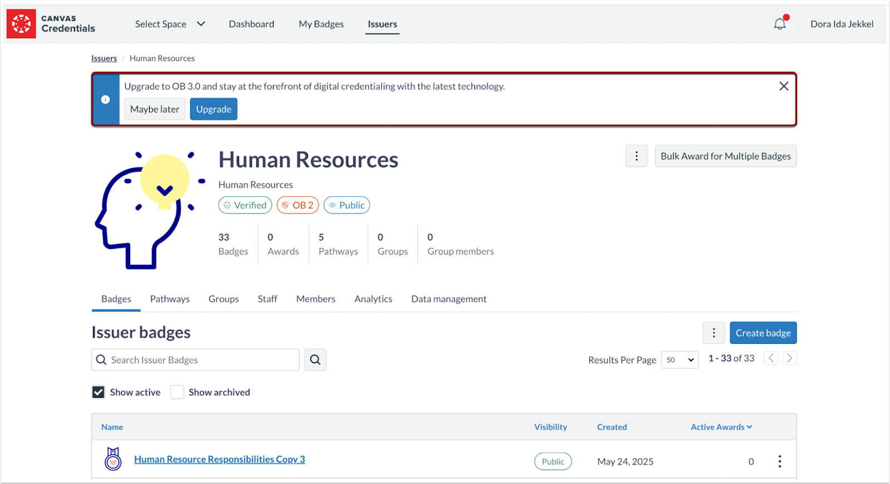
Task: Open the Staff tab
Action: (268, 299)
